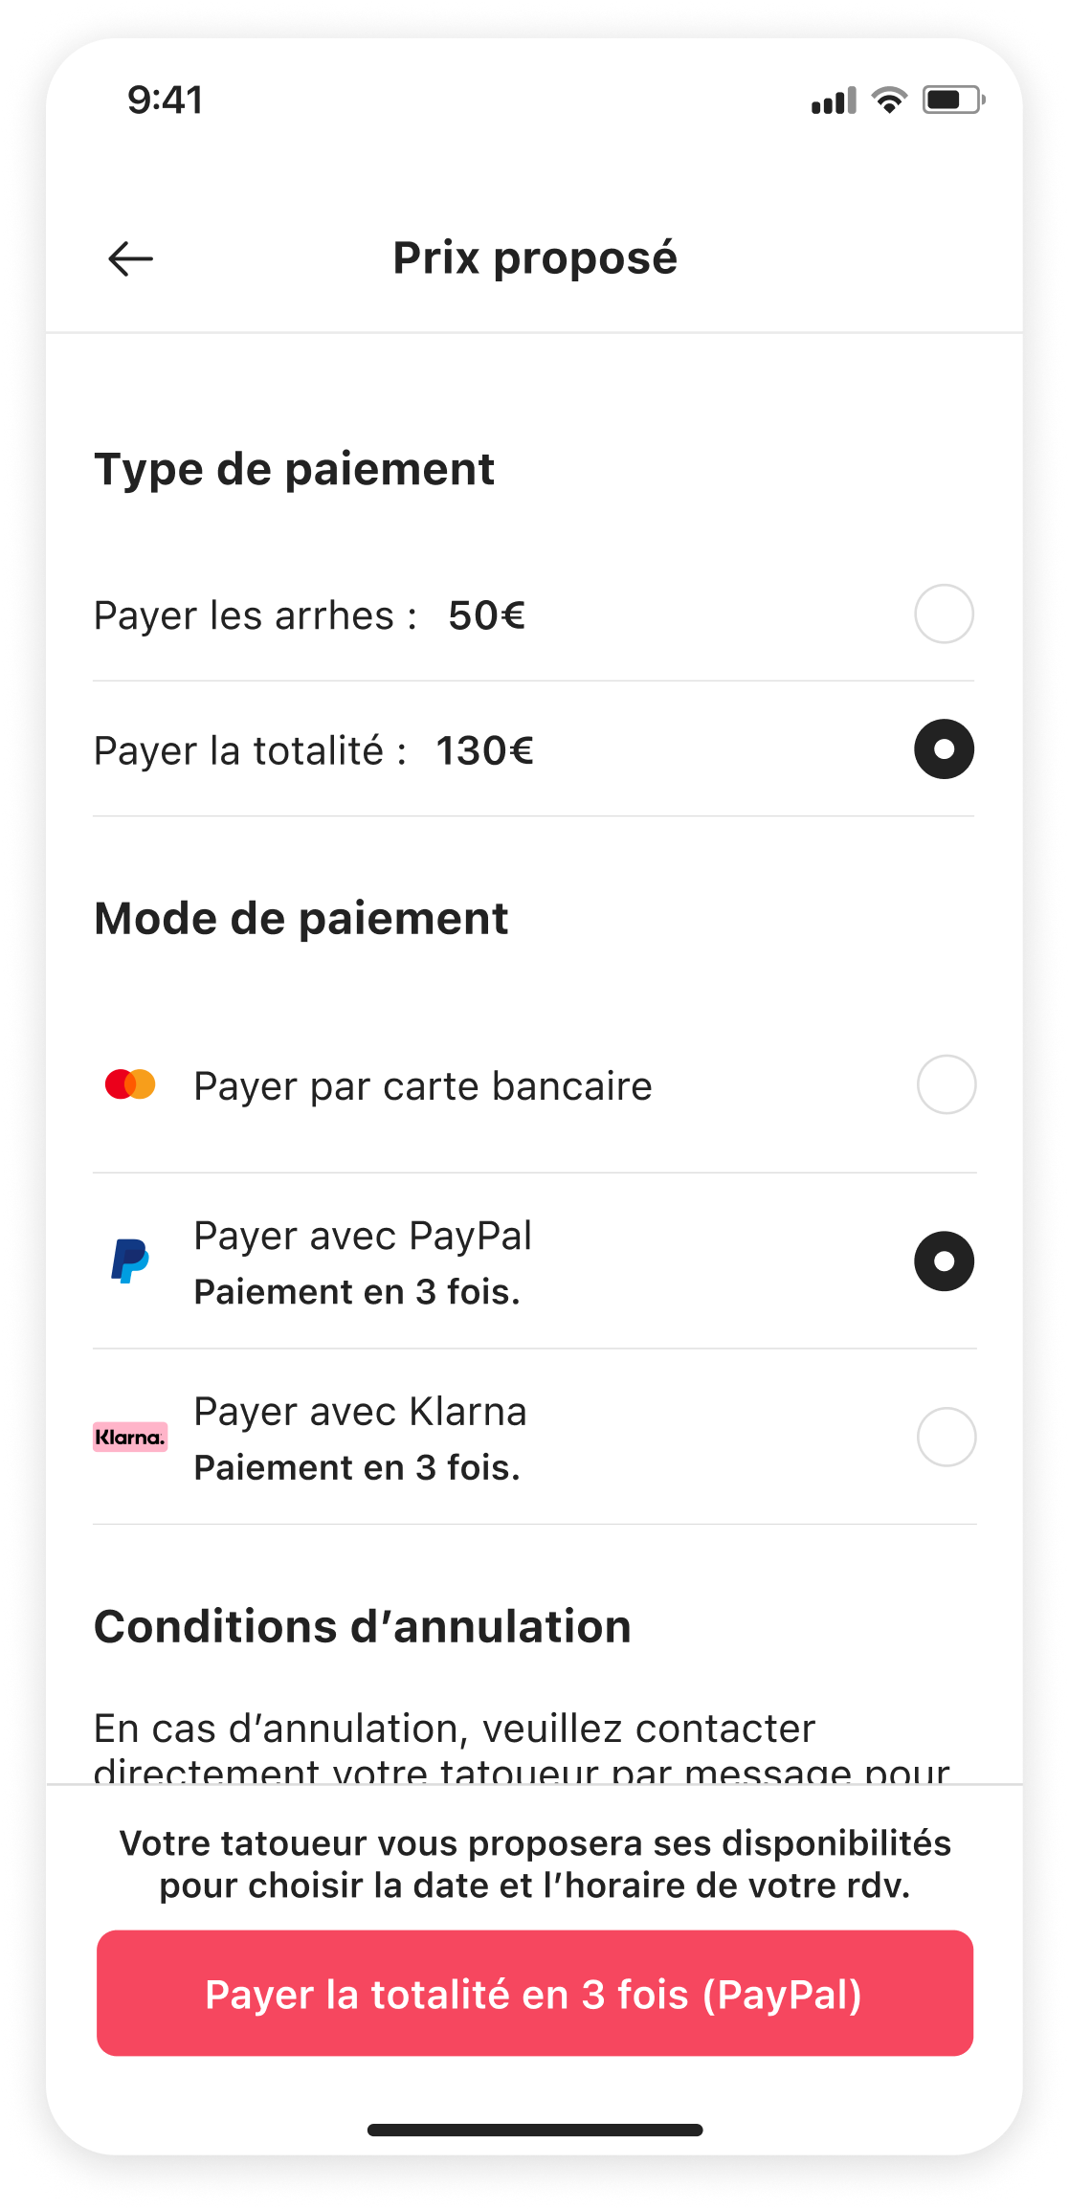Tap the 'Conditions d'annulation' heading
Image resolution: width=1069 pixels, height=2209 pixels.
tap(363, 1627)
